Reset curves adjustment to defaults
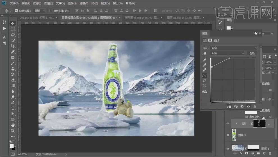The image size is (278, 157). tap(242, 107)
